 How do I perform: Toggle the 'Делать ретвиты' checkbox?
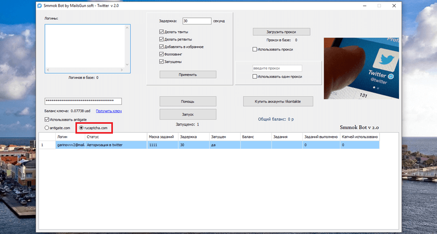coord(161,40)
